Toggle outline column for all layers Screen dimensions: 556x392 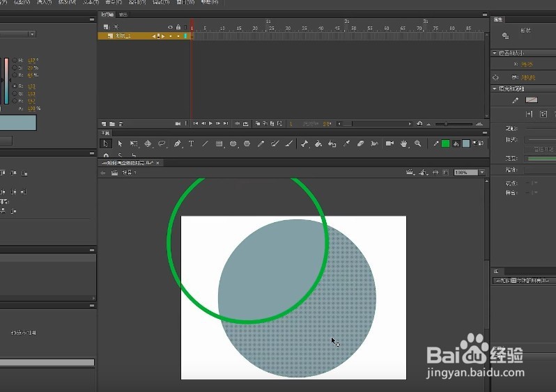click(x=185, y=27)
